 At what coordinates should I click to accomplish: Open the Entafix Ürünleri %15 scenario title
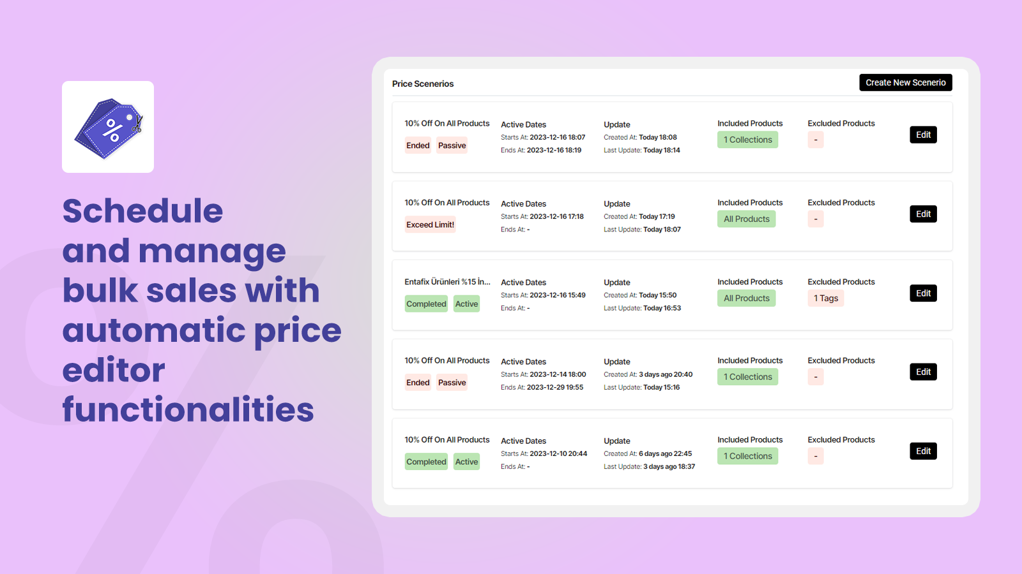[x=447, y=282]
